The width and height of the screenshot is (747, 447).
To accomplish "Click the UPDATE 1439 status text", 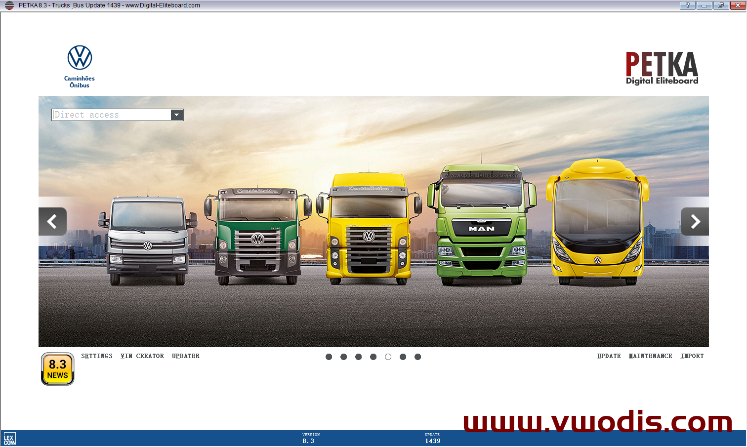I will tap(432, 438).
